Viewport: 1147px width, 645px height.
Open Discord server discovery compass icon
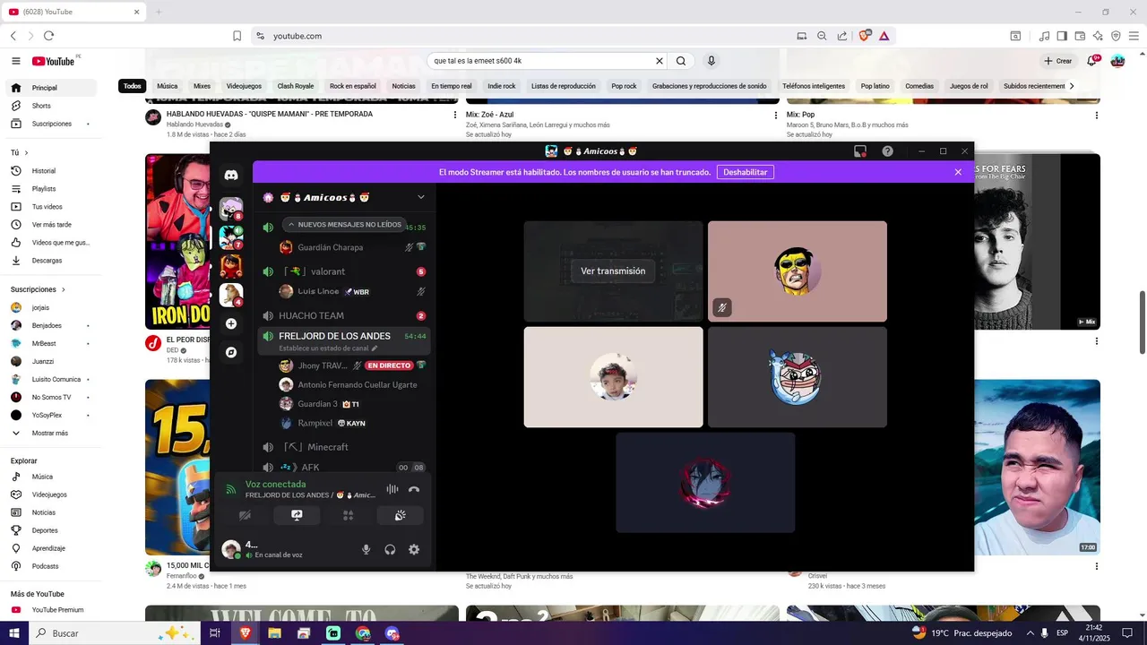click(231, 352)
